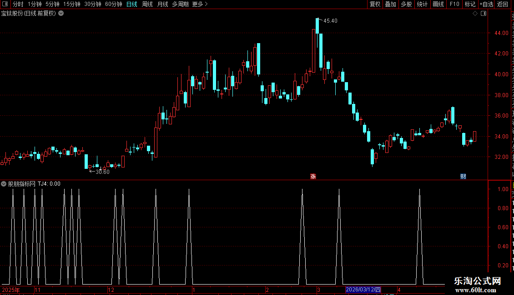
Task: Click the 统计 statistics button
Action: (422, 4)
